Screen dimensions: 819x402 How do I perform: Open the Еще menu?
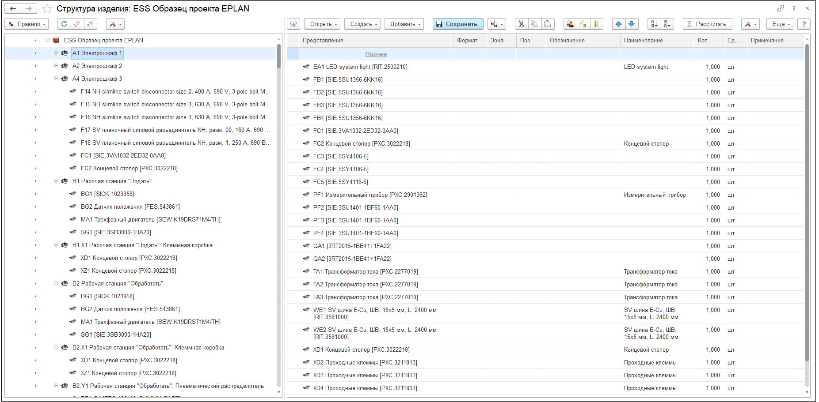click(x=781, y=24)
